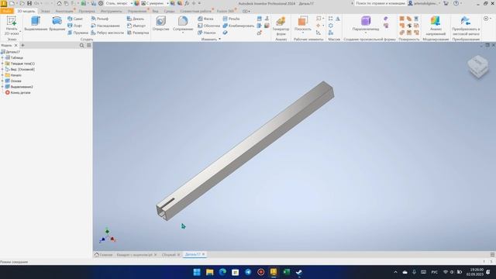Open the model browser hamburger menu

pyautogui.click(x=89, y=46)
